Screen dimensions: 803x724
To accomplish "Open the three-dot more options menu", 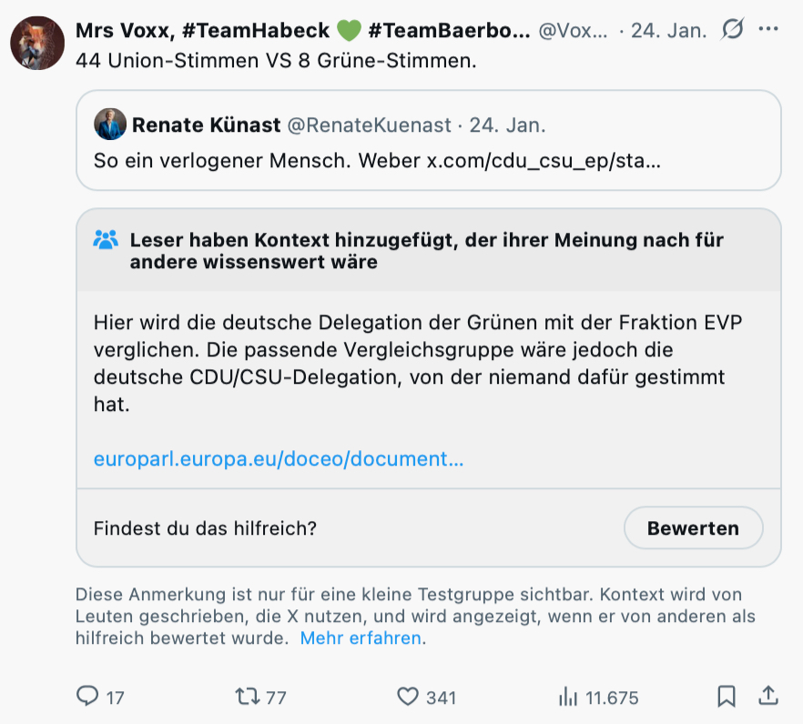I will (768, 29).
